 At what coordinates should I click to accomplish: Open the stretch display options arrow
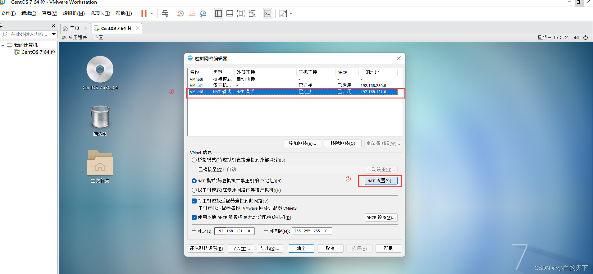(291, 14)
